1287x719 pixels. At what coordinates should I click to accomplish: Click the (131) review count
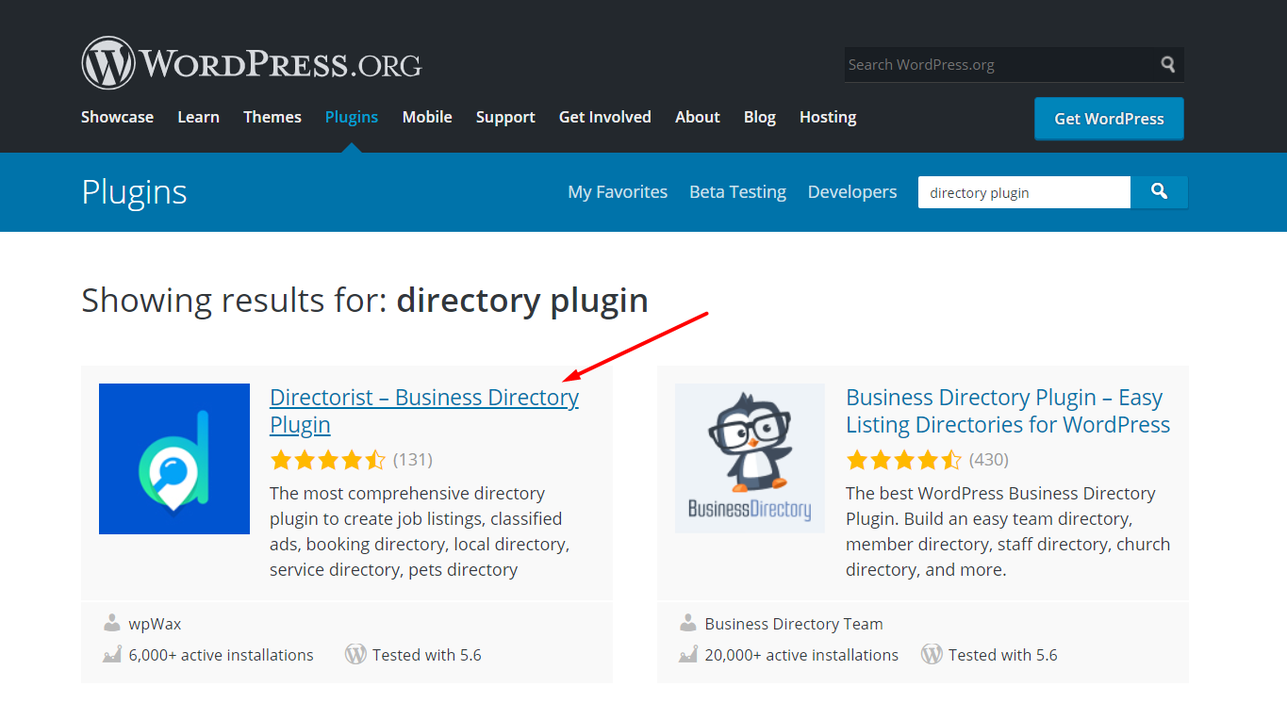click(413, 460)
